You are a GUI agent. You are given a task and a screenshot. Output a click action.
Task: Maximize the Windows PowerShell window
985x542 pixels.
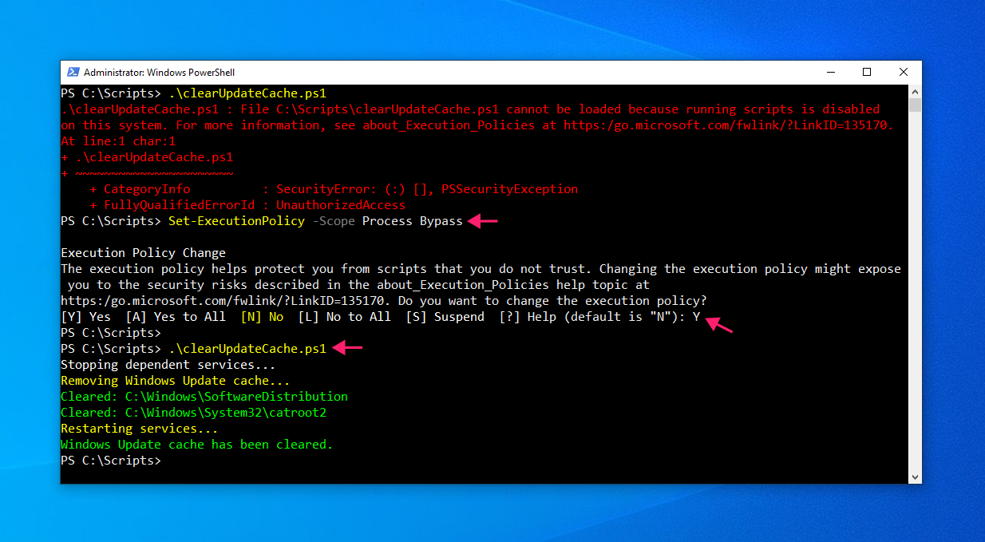[867, 72]
